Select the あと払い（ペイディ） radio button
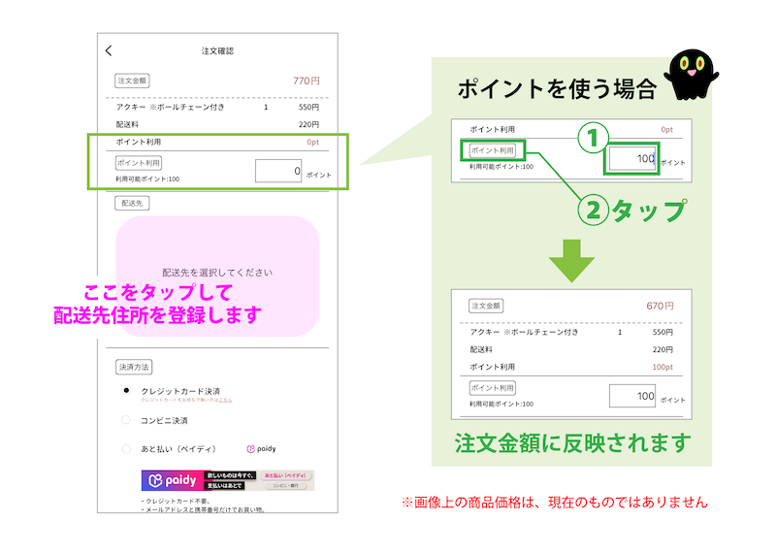 (126, 449)
